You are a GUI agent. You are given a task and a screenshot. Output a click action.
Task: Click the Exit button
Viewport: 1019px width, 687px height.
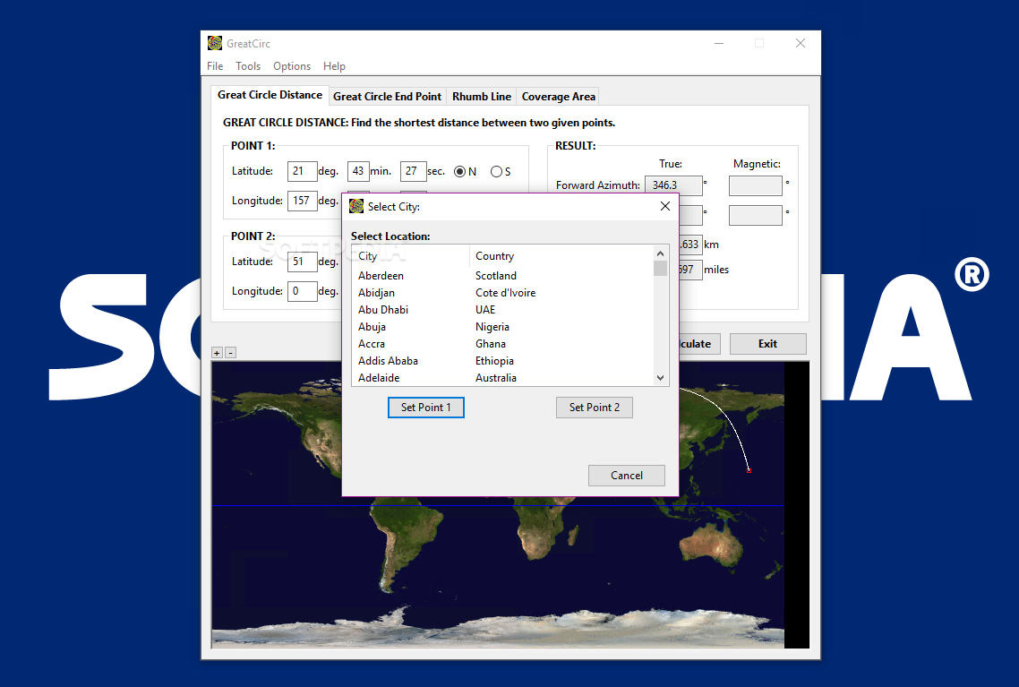(767, 344)
